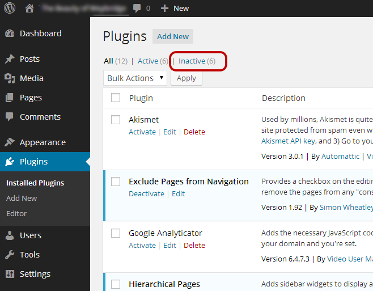Click the plus New icon
The image size is (373, 291).
[164, 9]
